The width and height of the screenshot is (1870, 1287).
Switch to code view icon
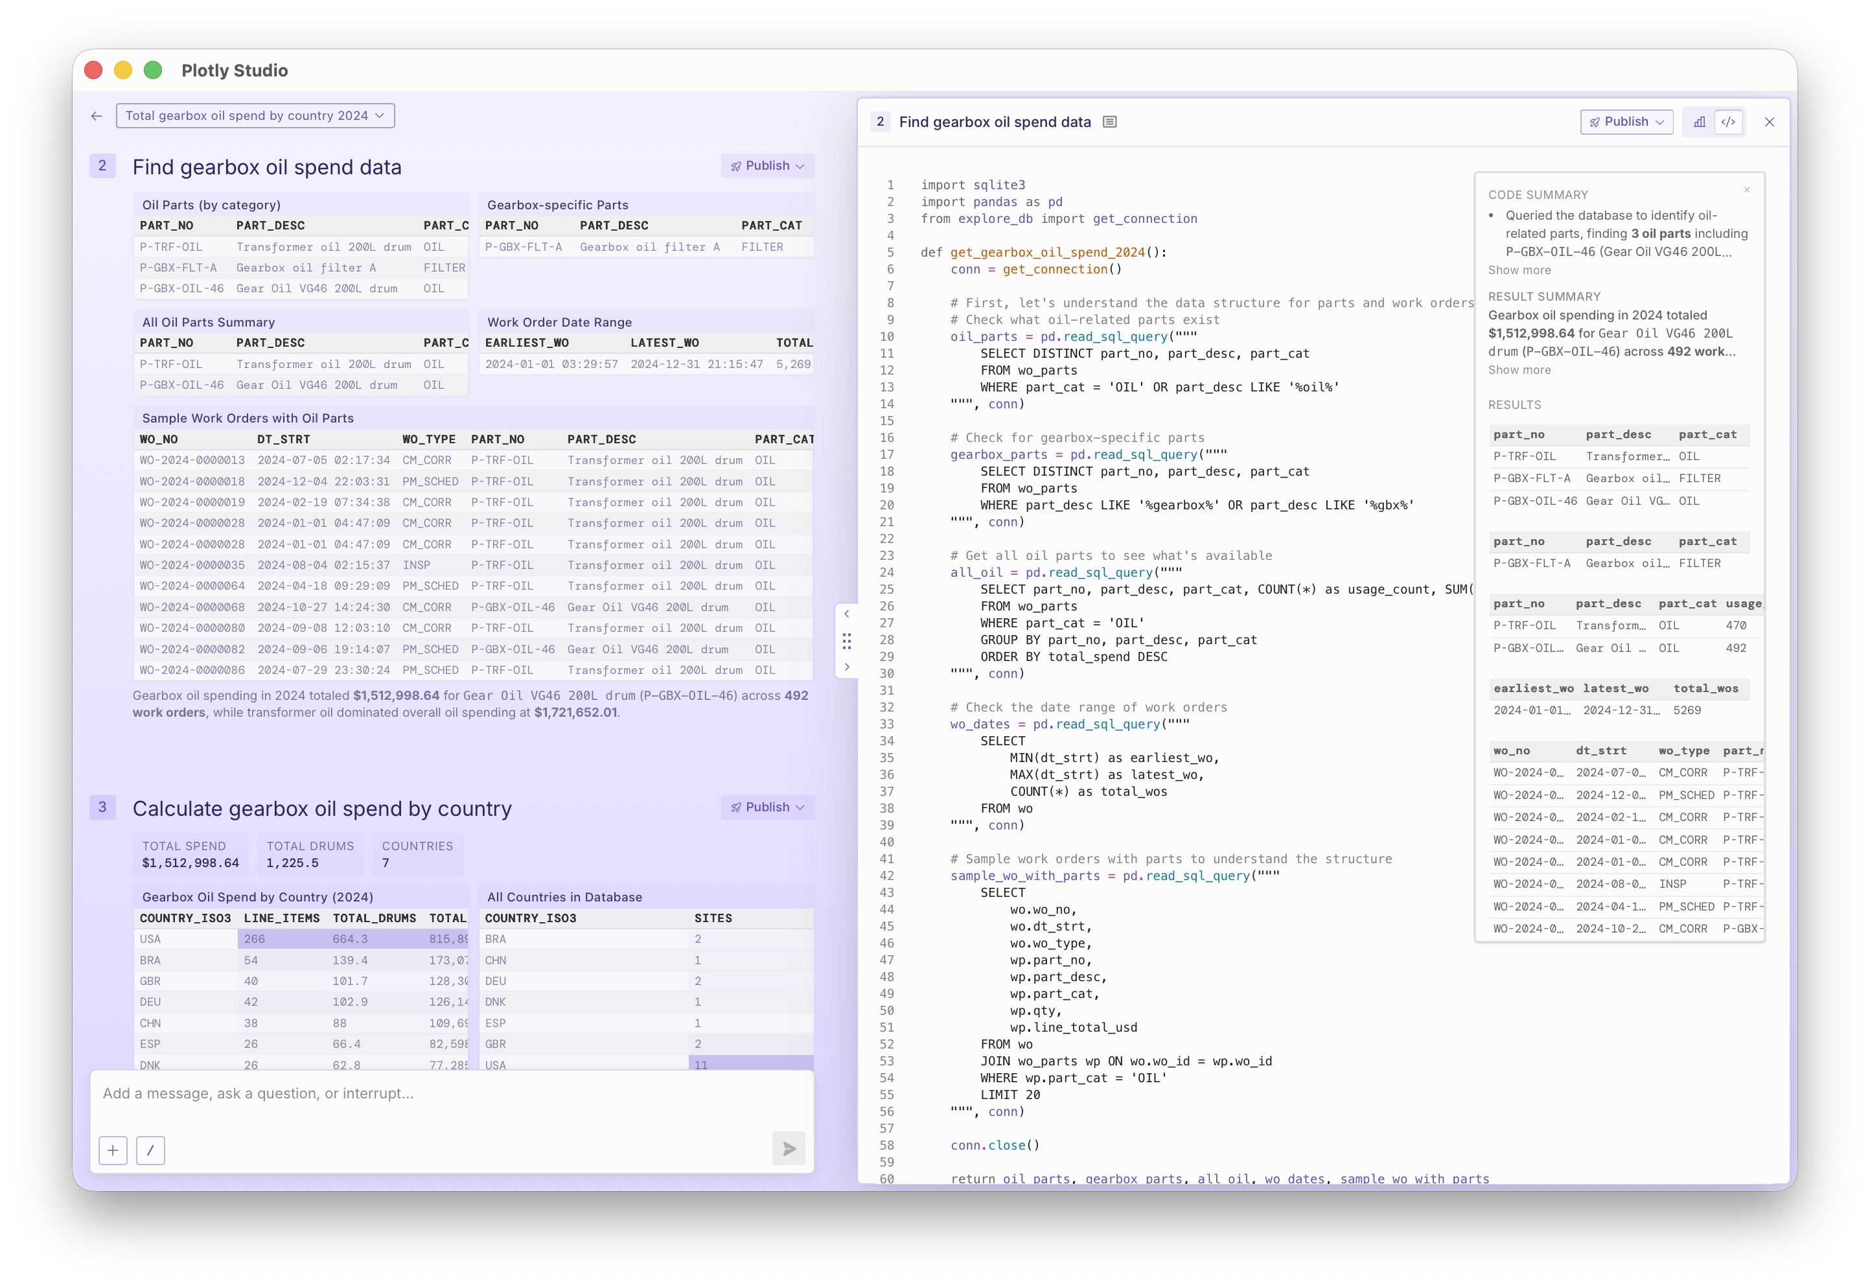[1728, 122]
